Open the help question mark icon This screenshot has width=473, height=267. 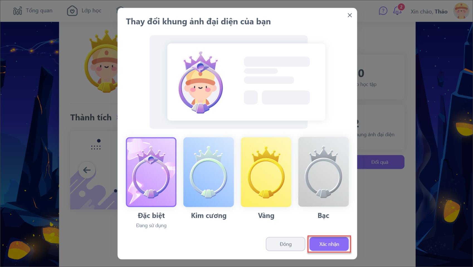pyautogui.click(x=383, y=11)
